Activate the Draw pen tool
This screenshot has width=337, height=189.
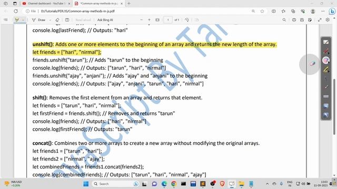pyautogui.click(x=39, y=20)
